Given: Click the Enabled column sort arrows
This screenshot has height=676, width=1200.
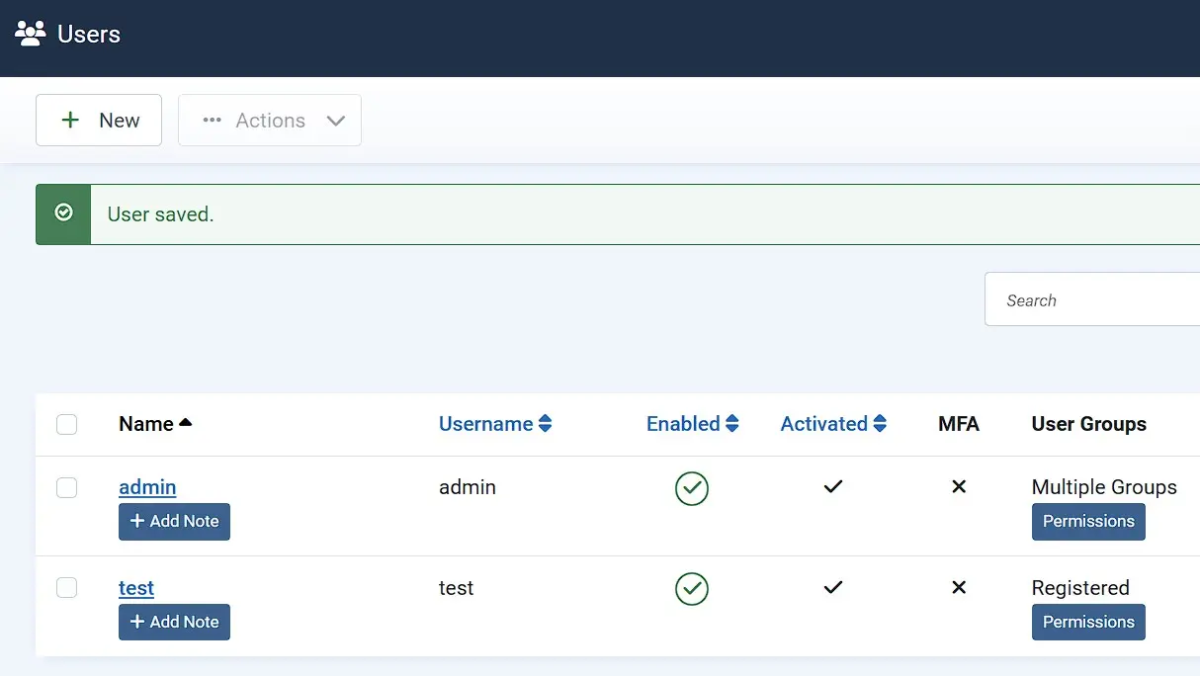Looking at the screenshot, I should point(732,423).
